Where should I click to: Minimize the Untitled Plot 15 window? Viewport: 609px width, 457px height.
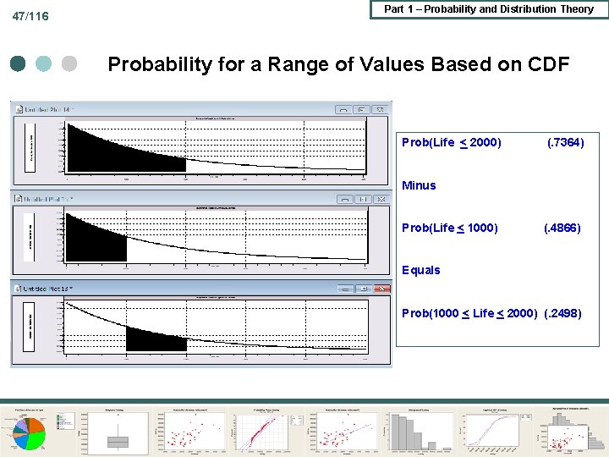tap(345, 199)
